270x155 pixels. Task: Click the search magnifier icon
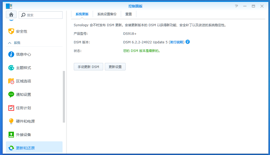tap(23, 15)
